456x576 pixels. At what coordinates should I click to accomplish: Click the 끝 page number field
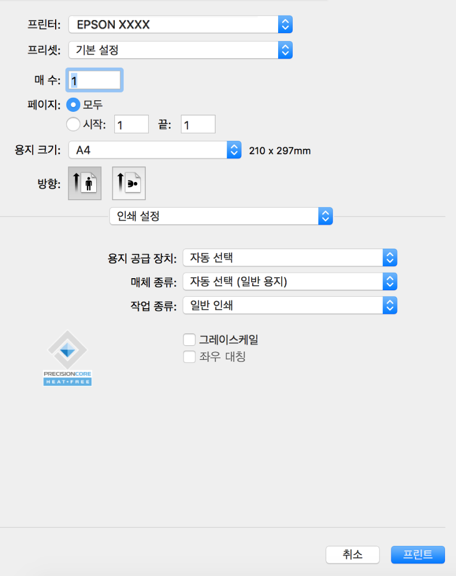(198, 124)
